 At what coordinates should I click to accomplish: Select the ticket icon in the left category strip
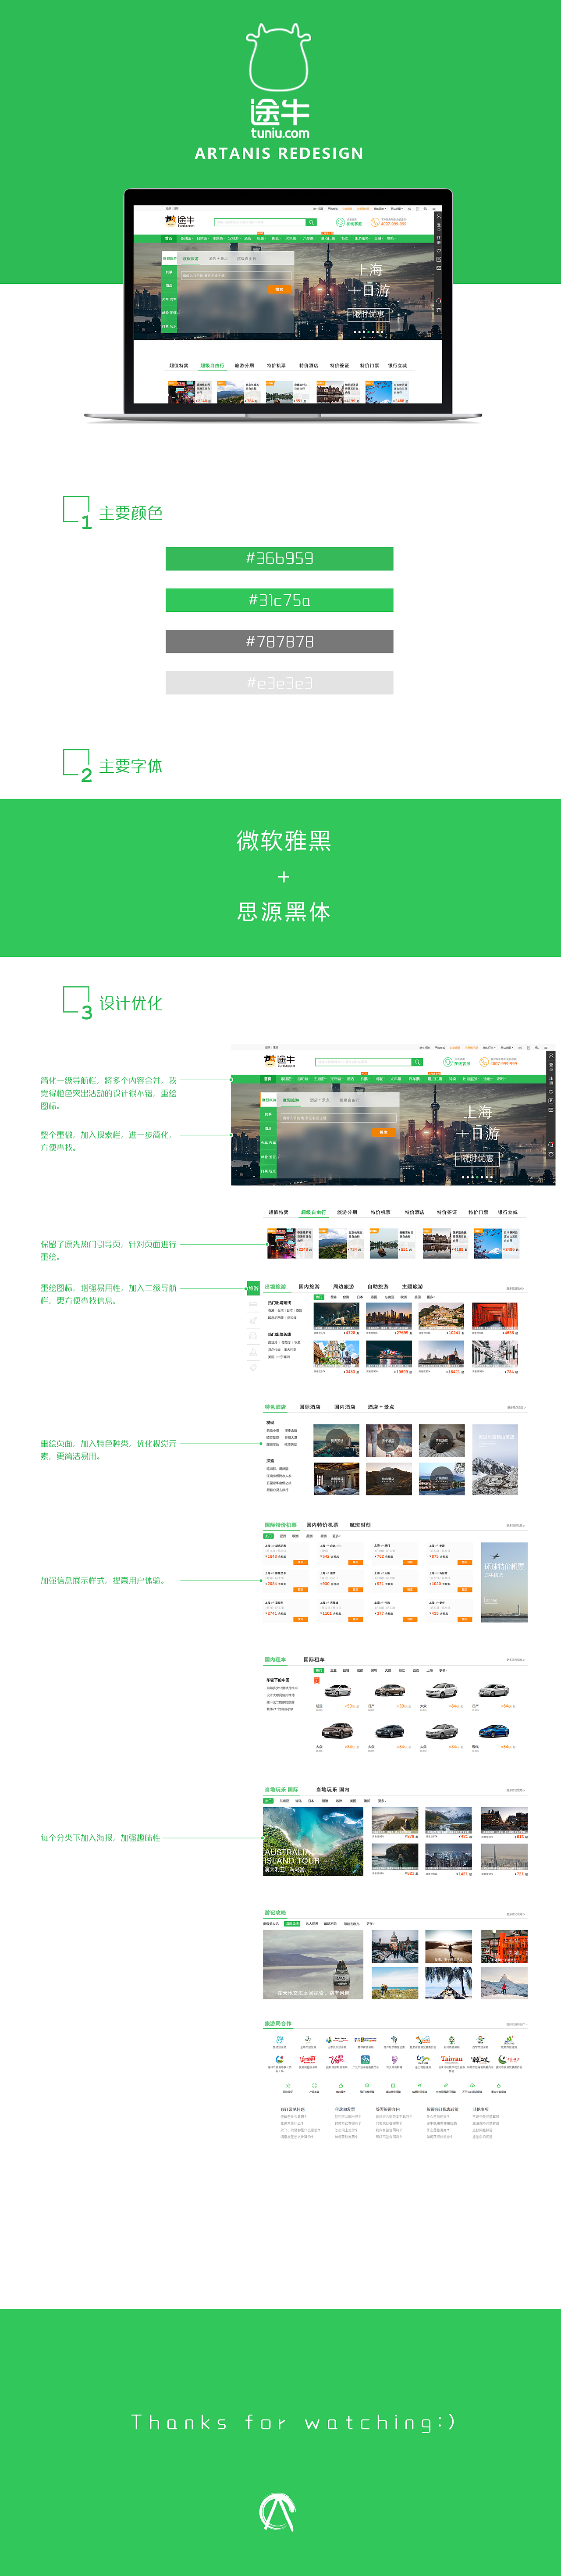(253, 1368)
